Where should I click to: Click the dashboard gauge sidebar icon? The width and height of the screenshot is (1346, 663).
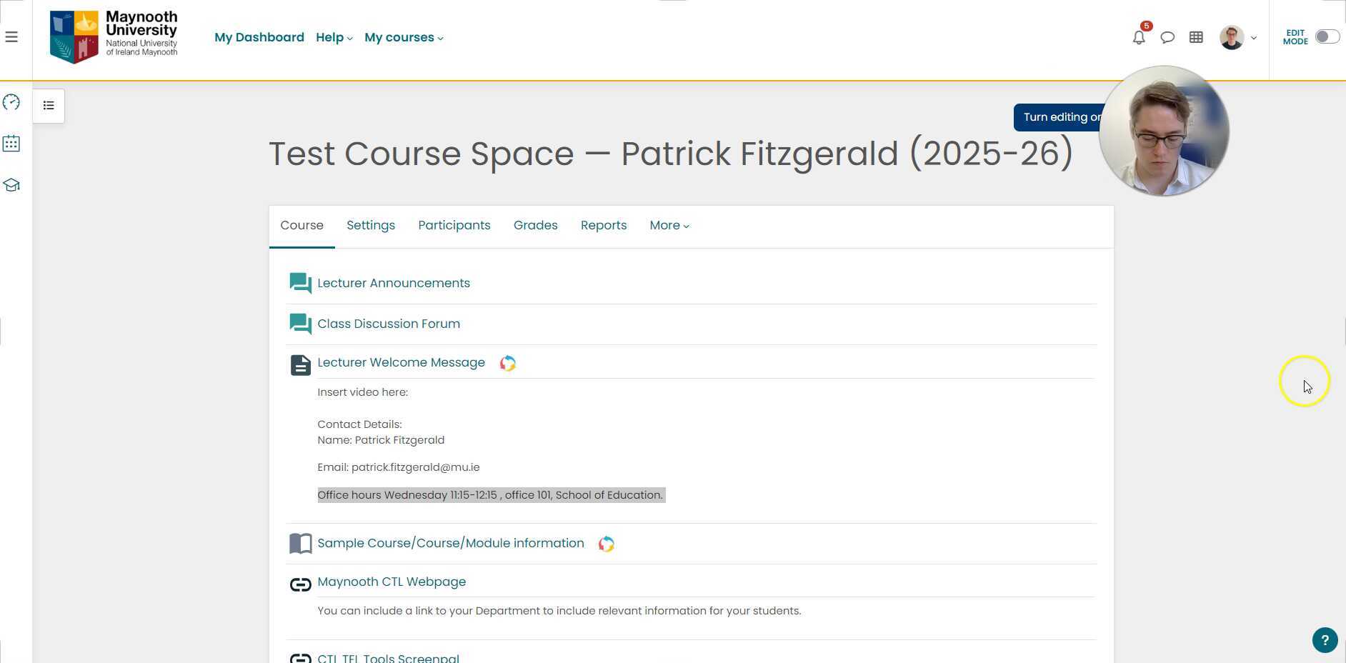coord(11,102)
